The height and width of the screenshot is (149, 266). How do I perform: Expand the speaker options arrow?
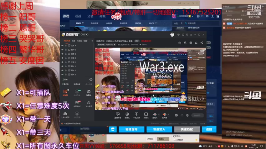tap(168, 115)
